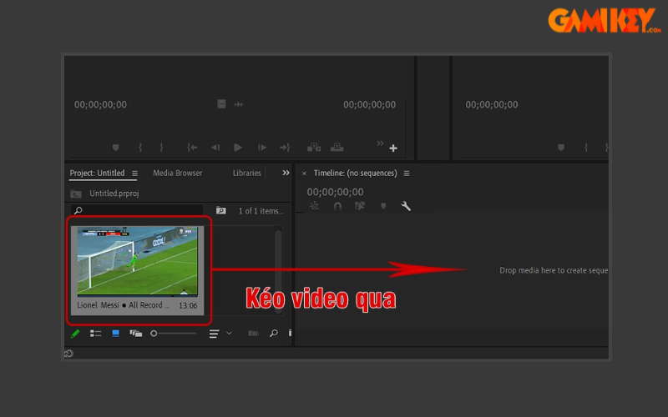
Task: Click the Source monitor Add Marker icon
Action: click(x=115, y=148)
